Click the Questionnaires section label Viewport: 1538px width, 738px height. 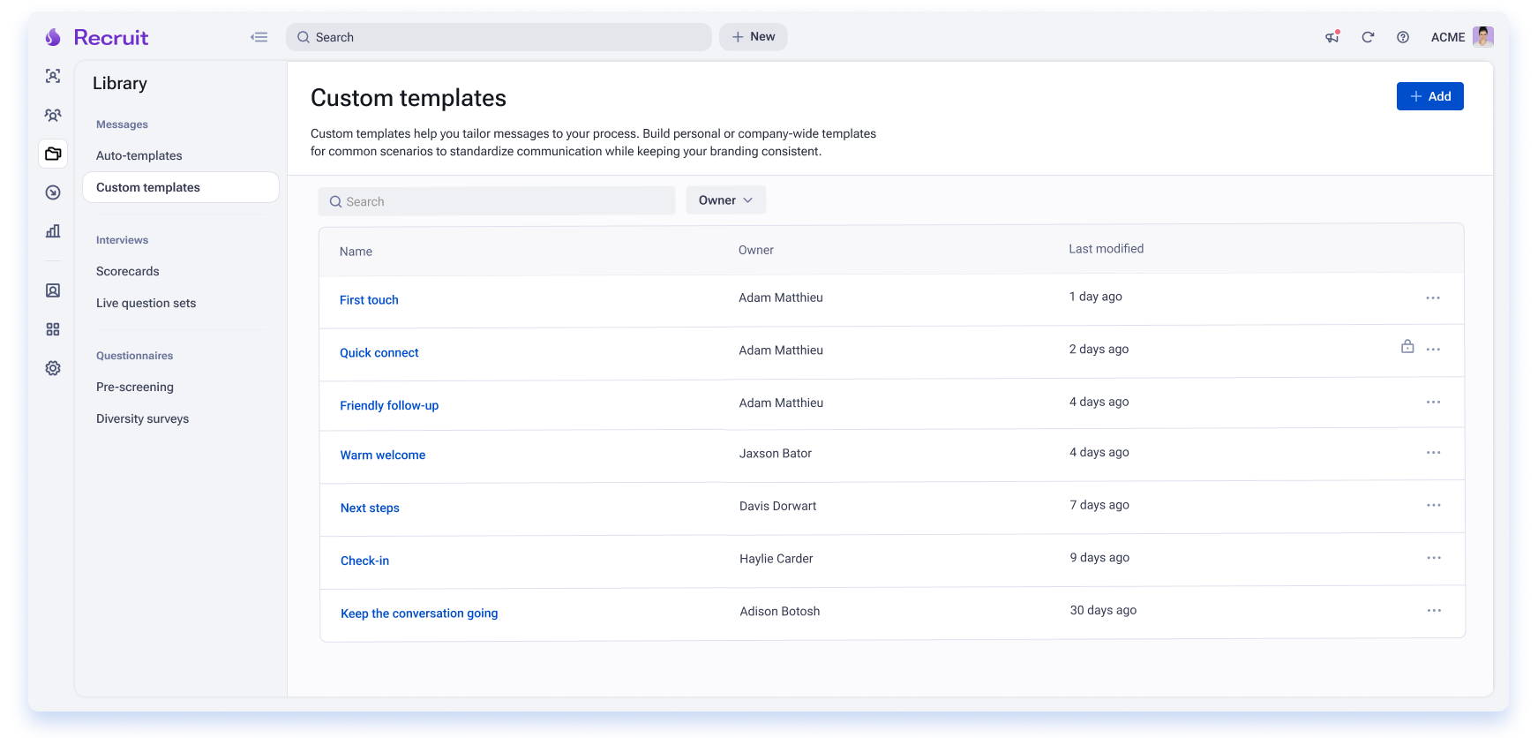(x=134, y=356)
